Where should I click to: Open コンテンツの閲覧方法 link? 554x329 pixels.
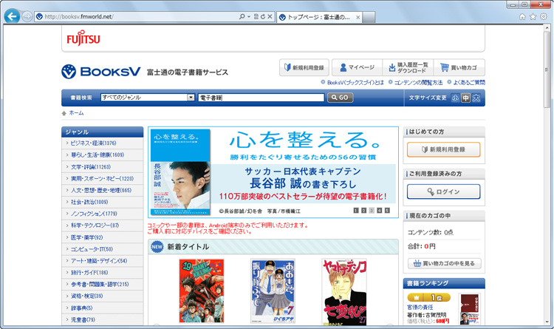pos(418,82)
